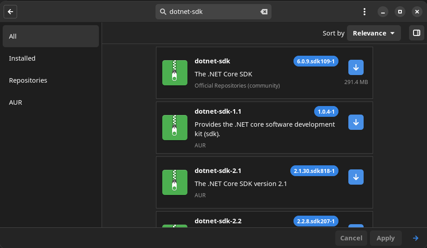Image resolution: width=427 pixels, height=248 pixels.
Task: Click the dotnet-sdk-1.1 package archive icon
Action: pos(175,128)
